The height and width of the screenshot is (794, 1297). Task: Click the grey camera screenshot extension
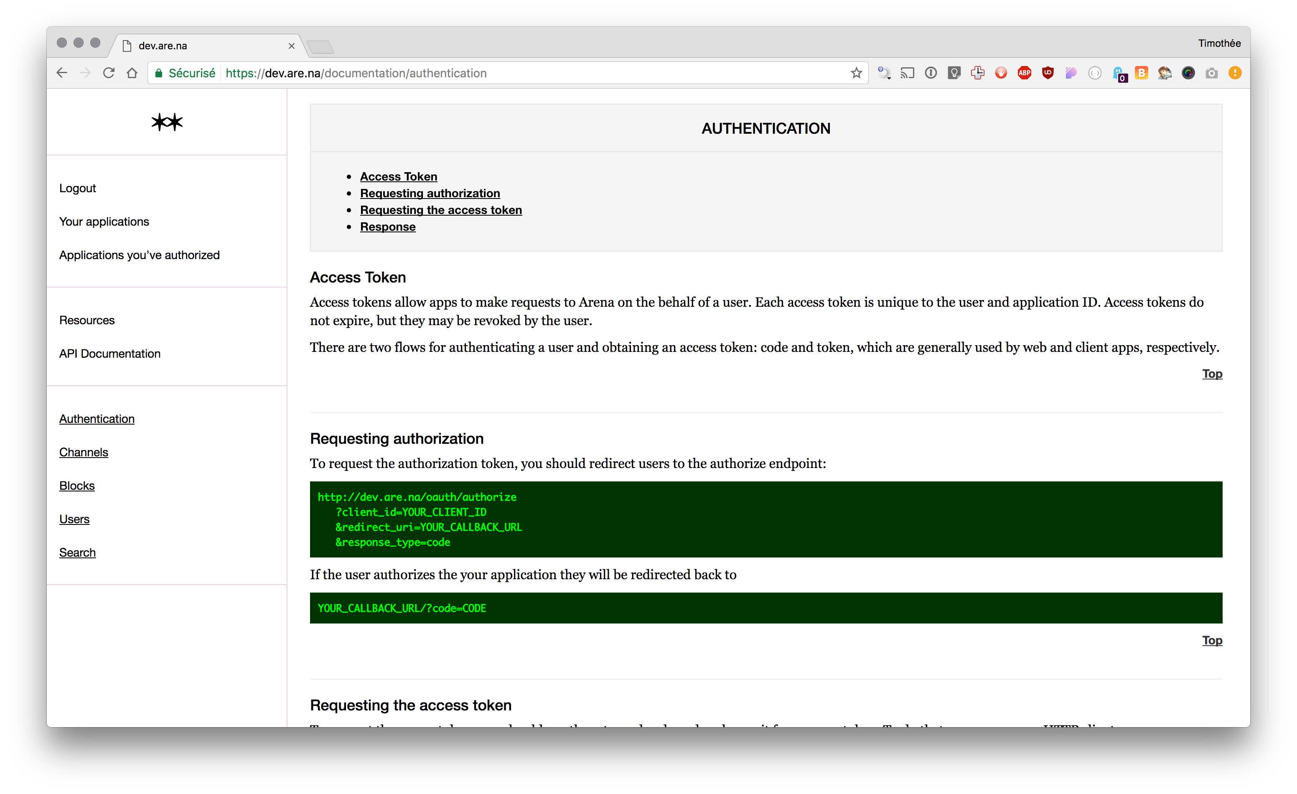(1212, 73)
